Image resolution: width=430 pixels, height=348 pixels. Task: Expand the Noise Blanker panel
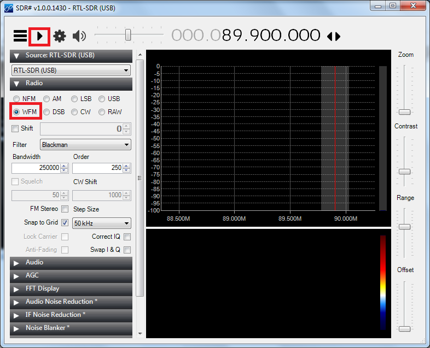click(x=71, y=328)
